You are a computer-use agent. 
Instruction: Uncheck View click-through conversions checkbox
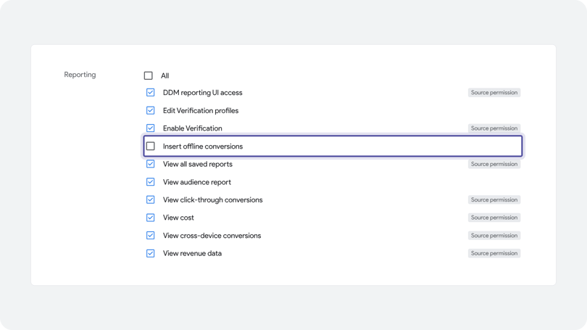(151, 199)
